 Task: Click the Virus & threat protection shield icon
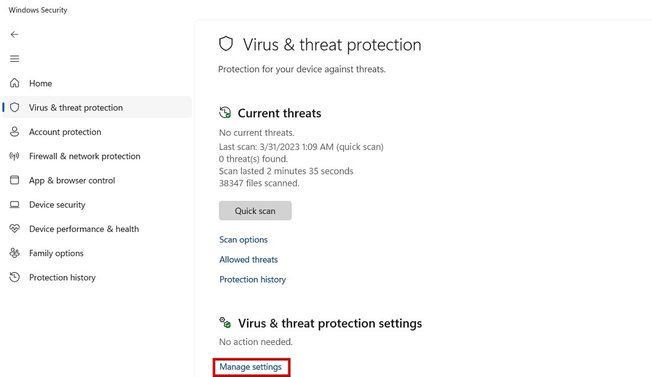(x=16, y=107)
